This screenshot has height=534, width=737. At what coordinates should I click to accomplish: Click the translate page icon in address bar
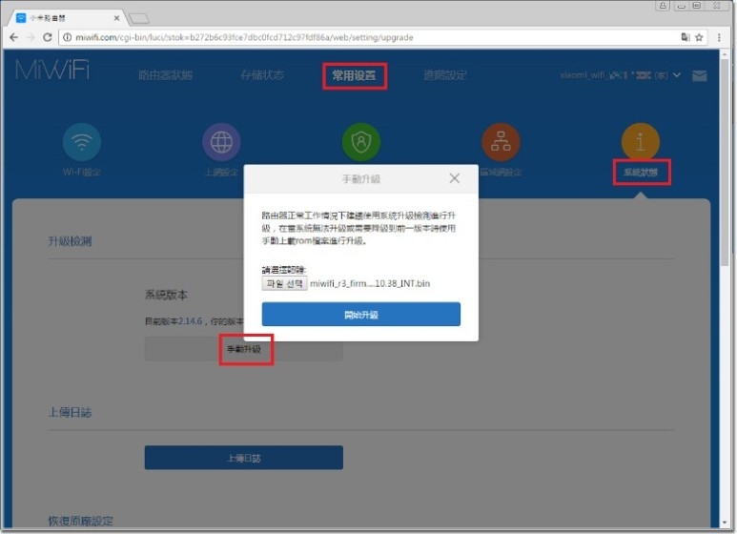684,37
